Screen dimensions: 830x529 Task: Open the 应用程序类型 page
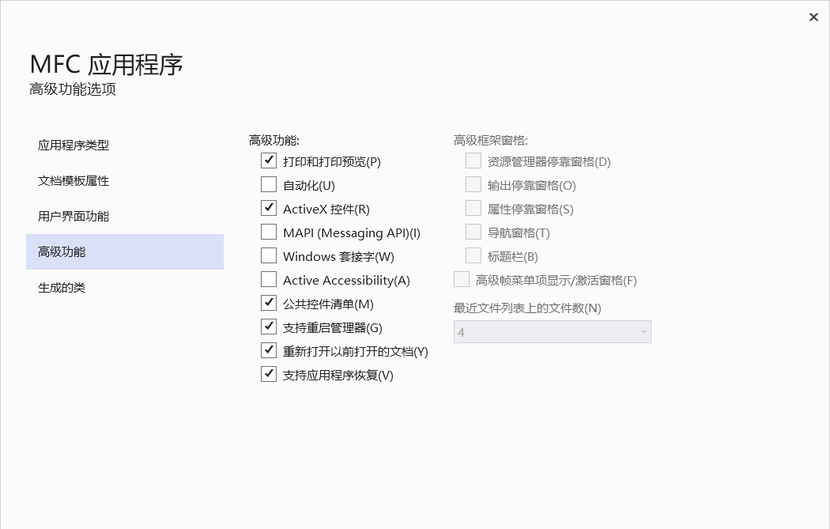74,145
